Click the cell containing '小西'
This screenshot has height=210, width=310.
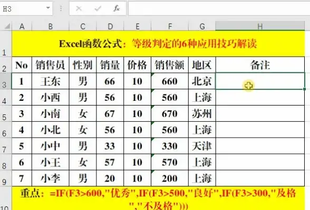tap(51, 97)
